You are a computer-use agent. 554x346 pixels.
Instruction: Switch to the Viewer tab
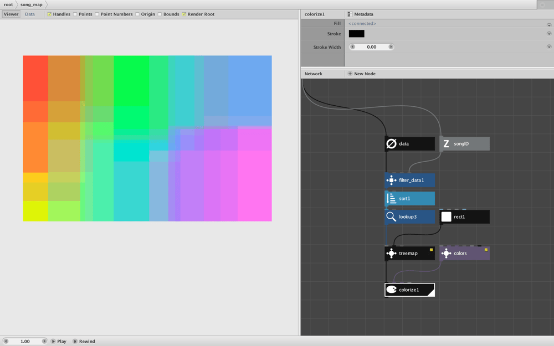tap(11, 14)
